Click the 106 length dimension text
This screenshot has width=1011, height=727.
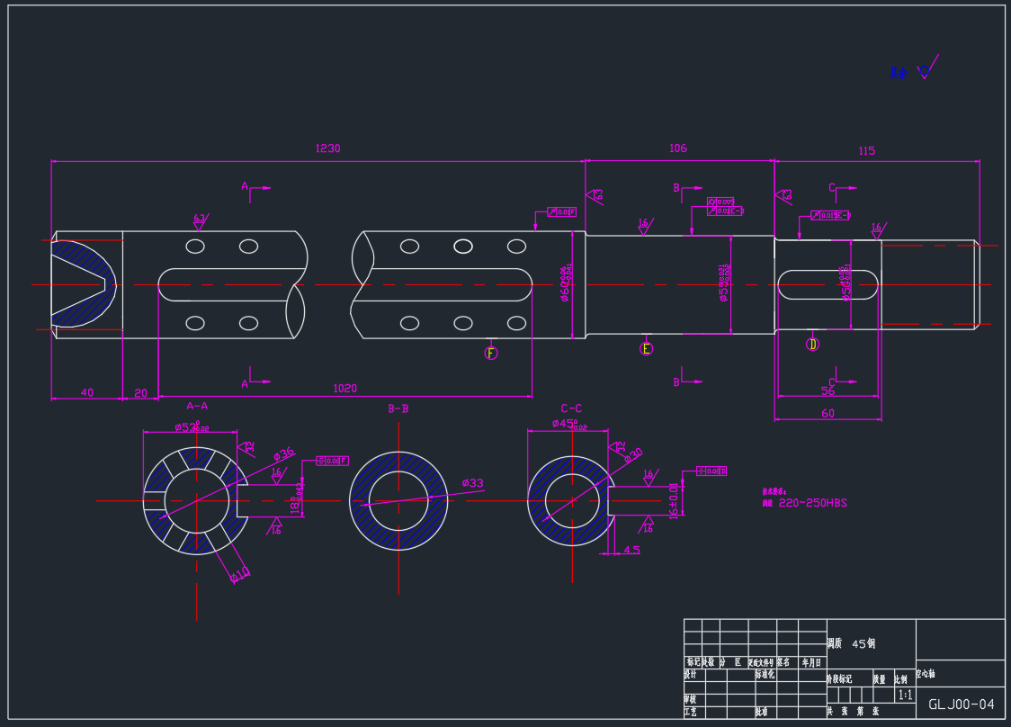click(677, 148)
